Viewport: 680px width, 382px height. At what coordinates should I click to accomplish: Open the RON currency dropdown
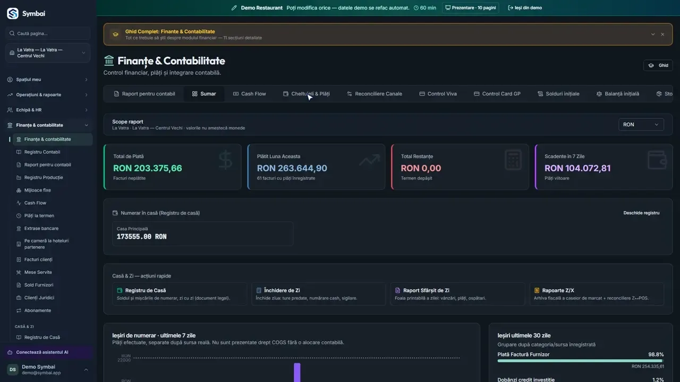point(641,125)
